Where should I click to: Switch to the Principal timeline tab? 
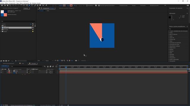point(34,63)
